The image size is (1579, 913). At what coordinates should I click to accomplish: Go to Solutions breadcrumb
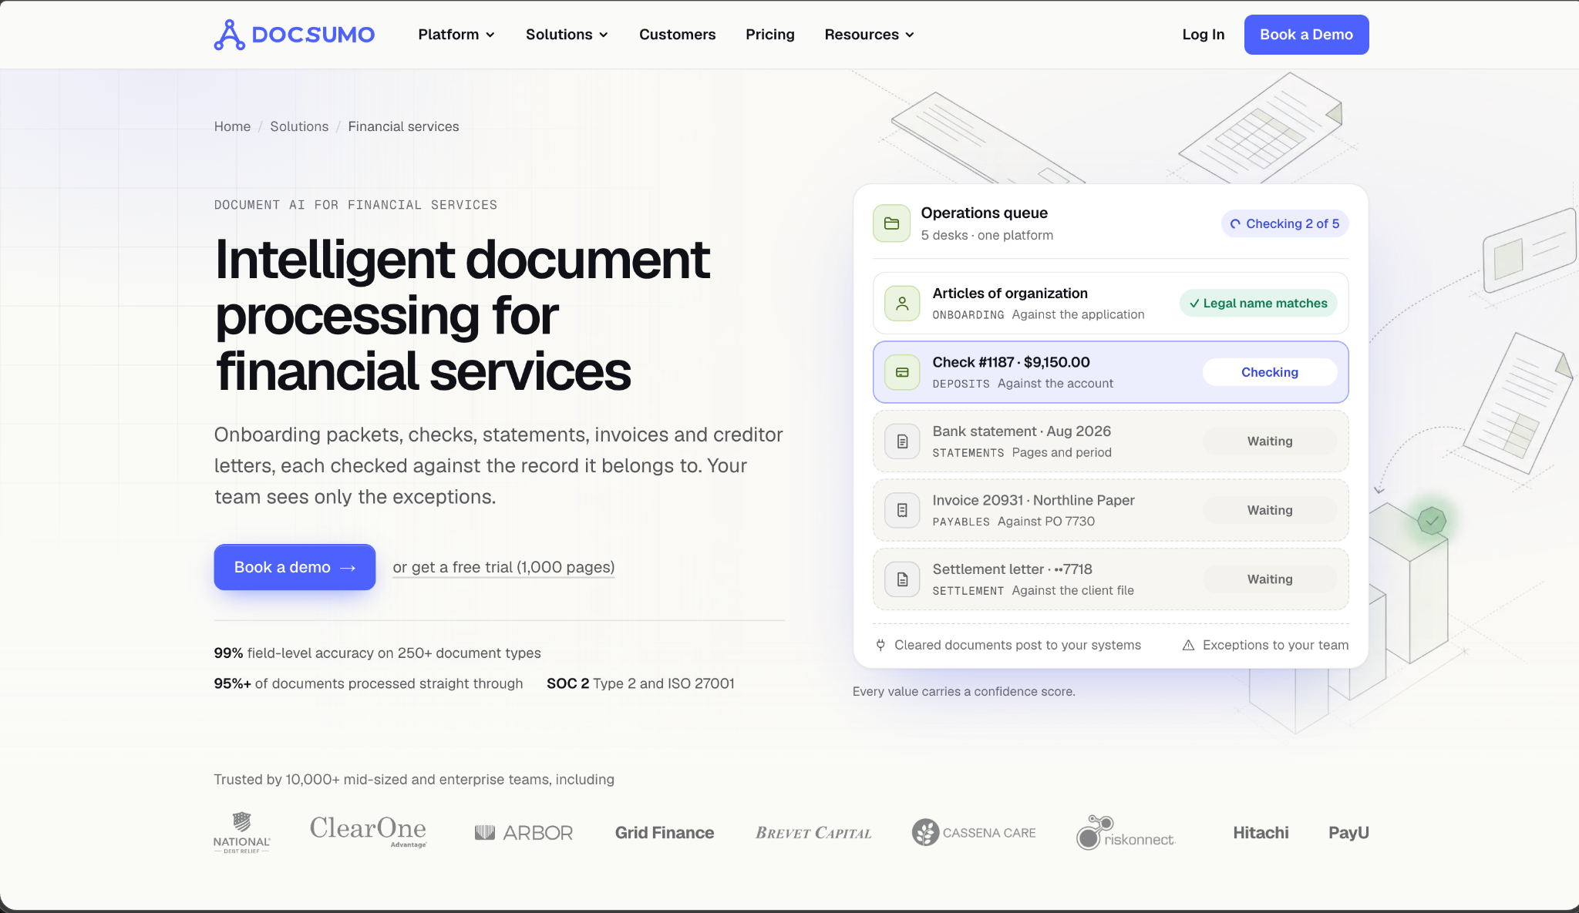(299, 126)
